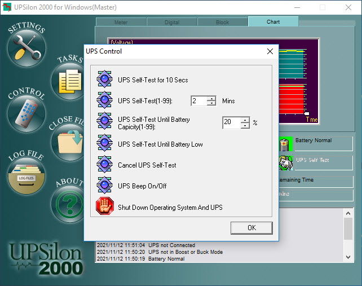362x286 pixels.
Task: Open the Close File folder icon
Action: pyautogui.click(x=68, y=143)
